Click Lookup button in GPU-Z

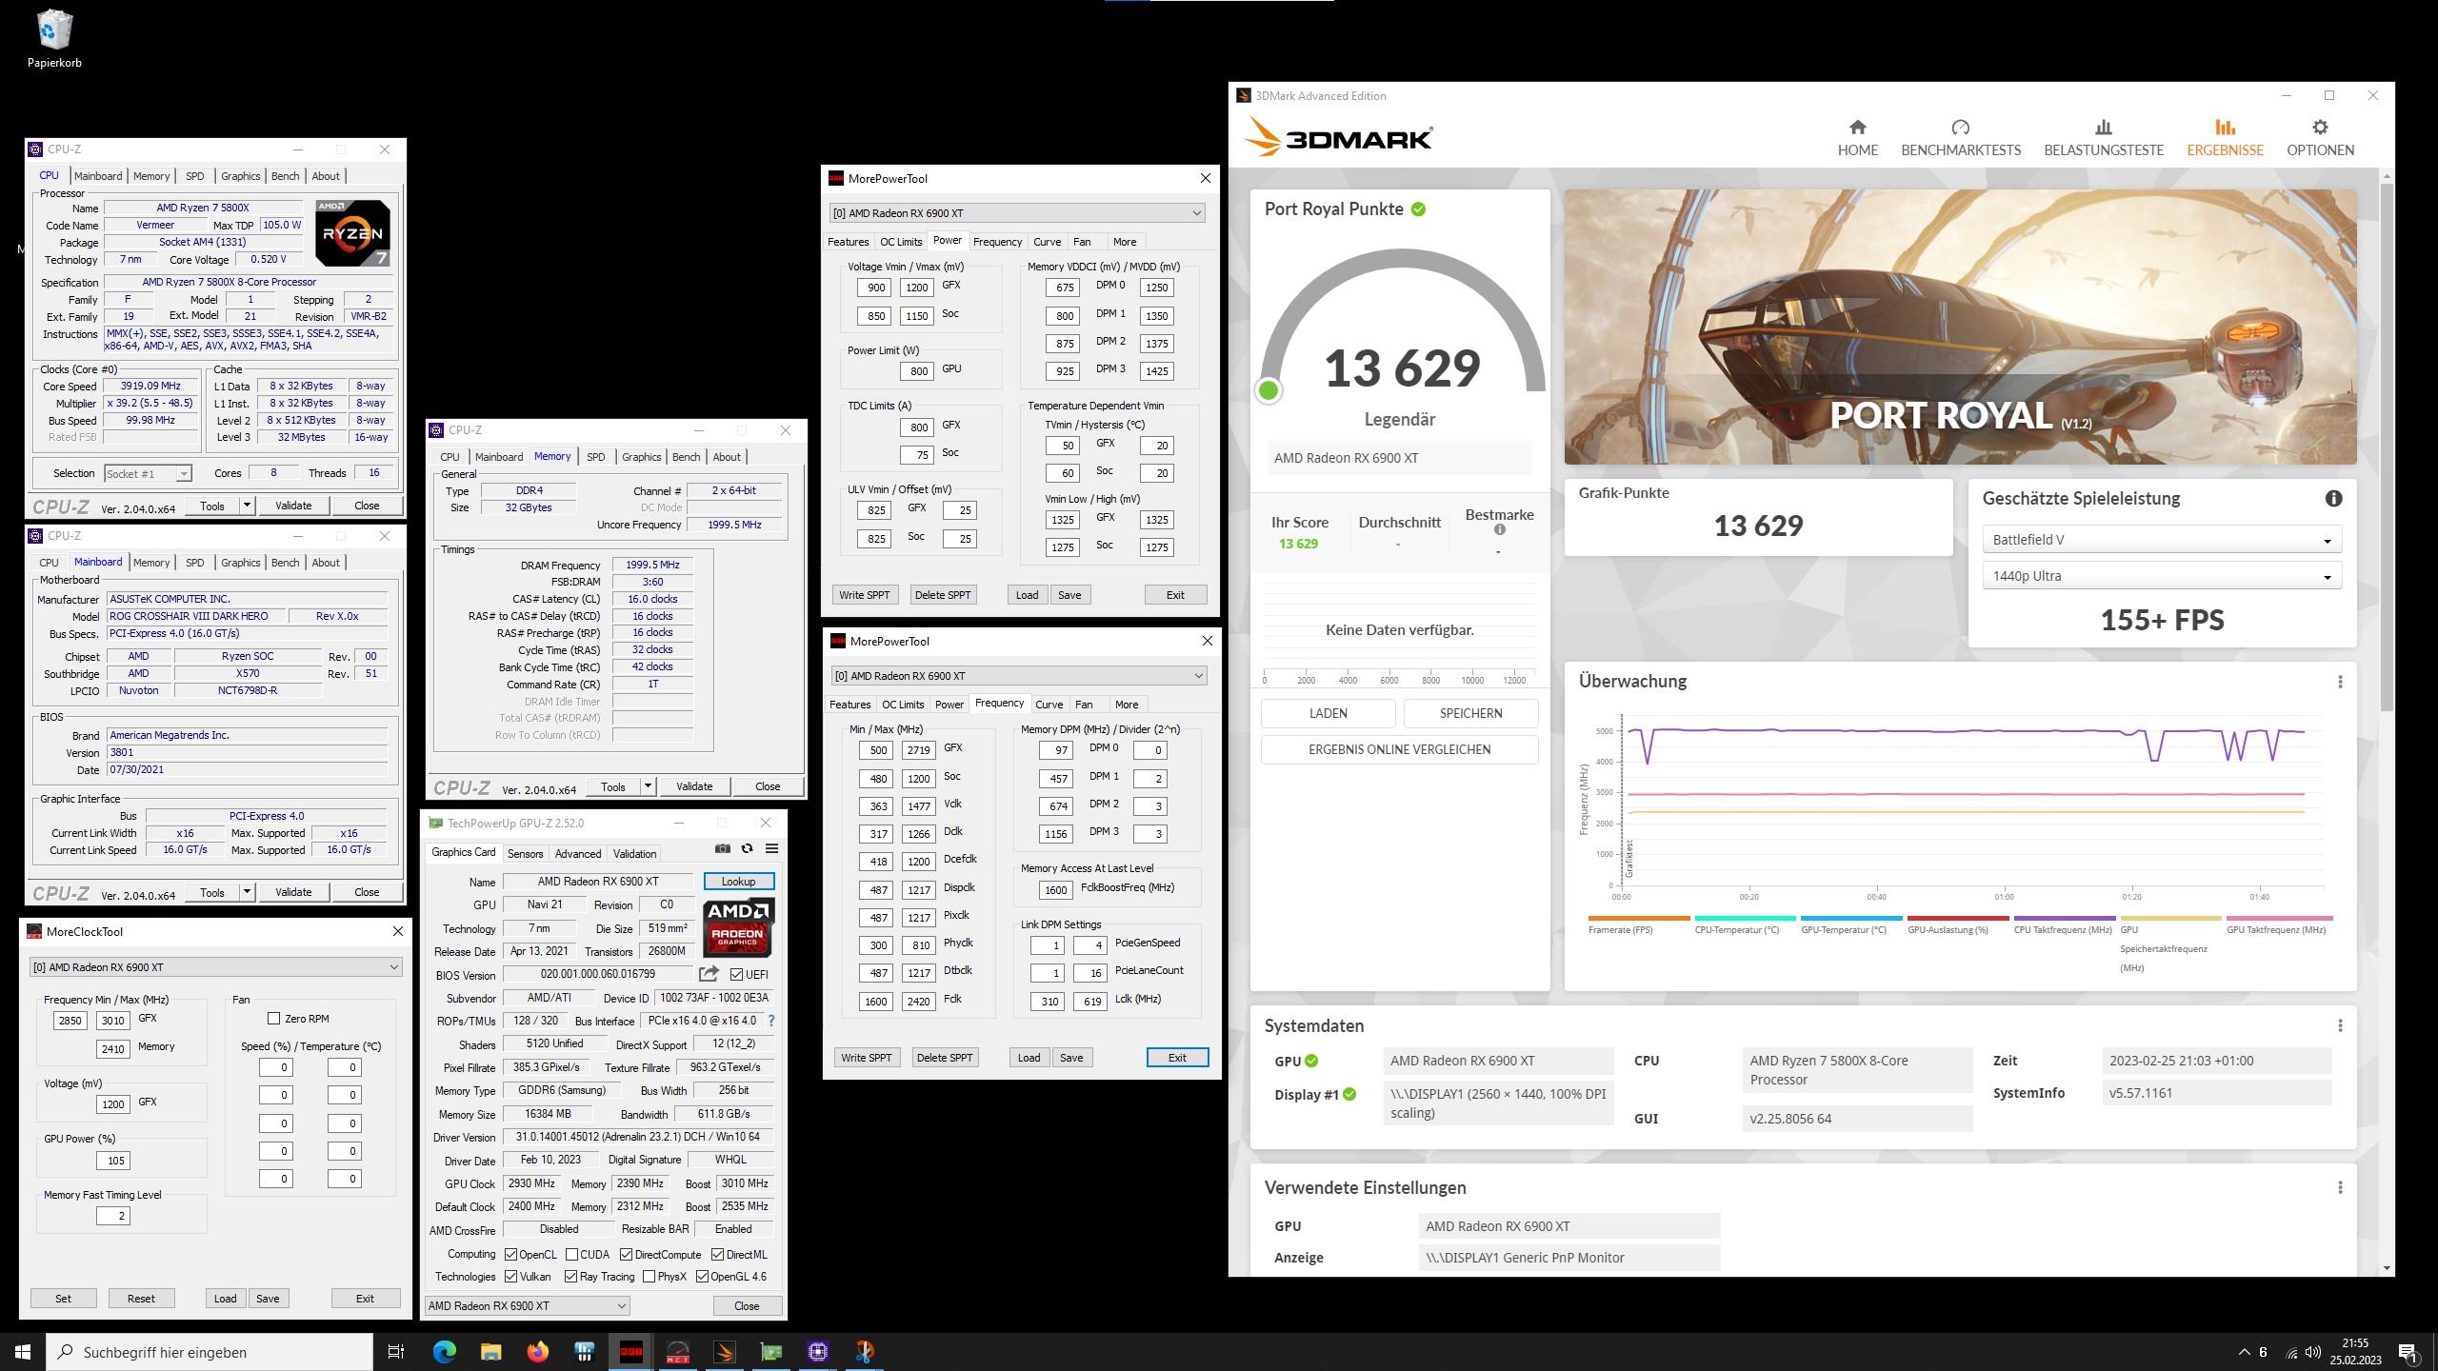(738, 882)
